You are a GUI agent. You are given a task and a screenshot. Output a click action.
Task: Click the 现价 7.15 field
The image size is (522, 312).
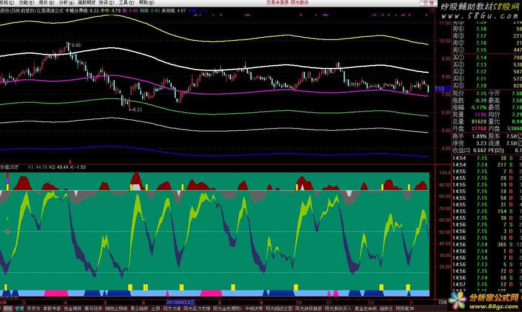click(469, 93)
